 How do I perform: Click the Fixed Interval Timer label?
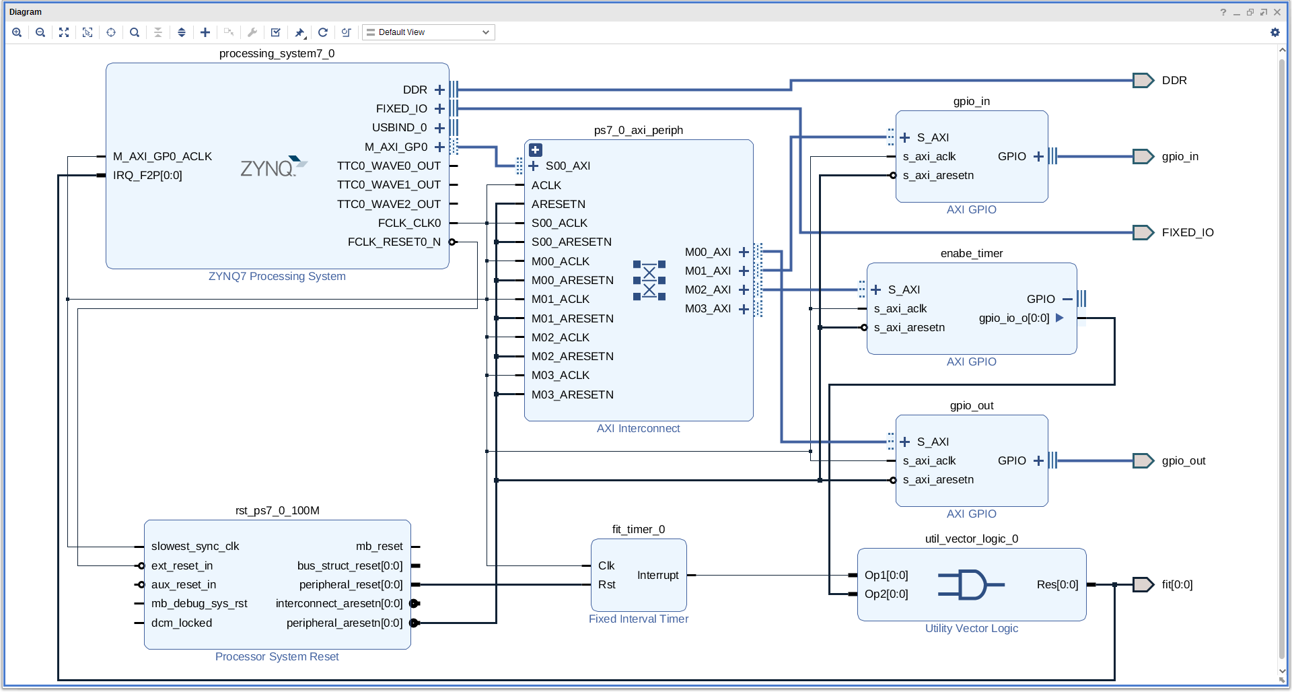coord(639,619)
